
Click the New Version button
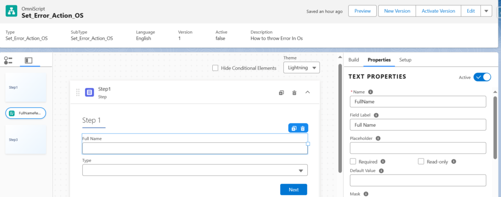pyautogui.click(x=397, y=11)
